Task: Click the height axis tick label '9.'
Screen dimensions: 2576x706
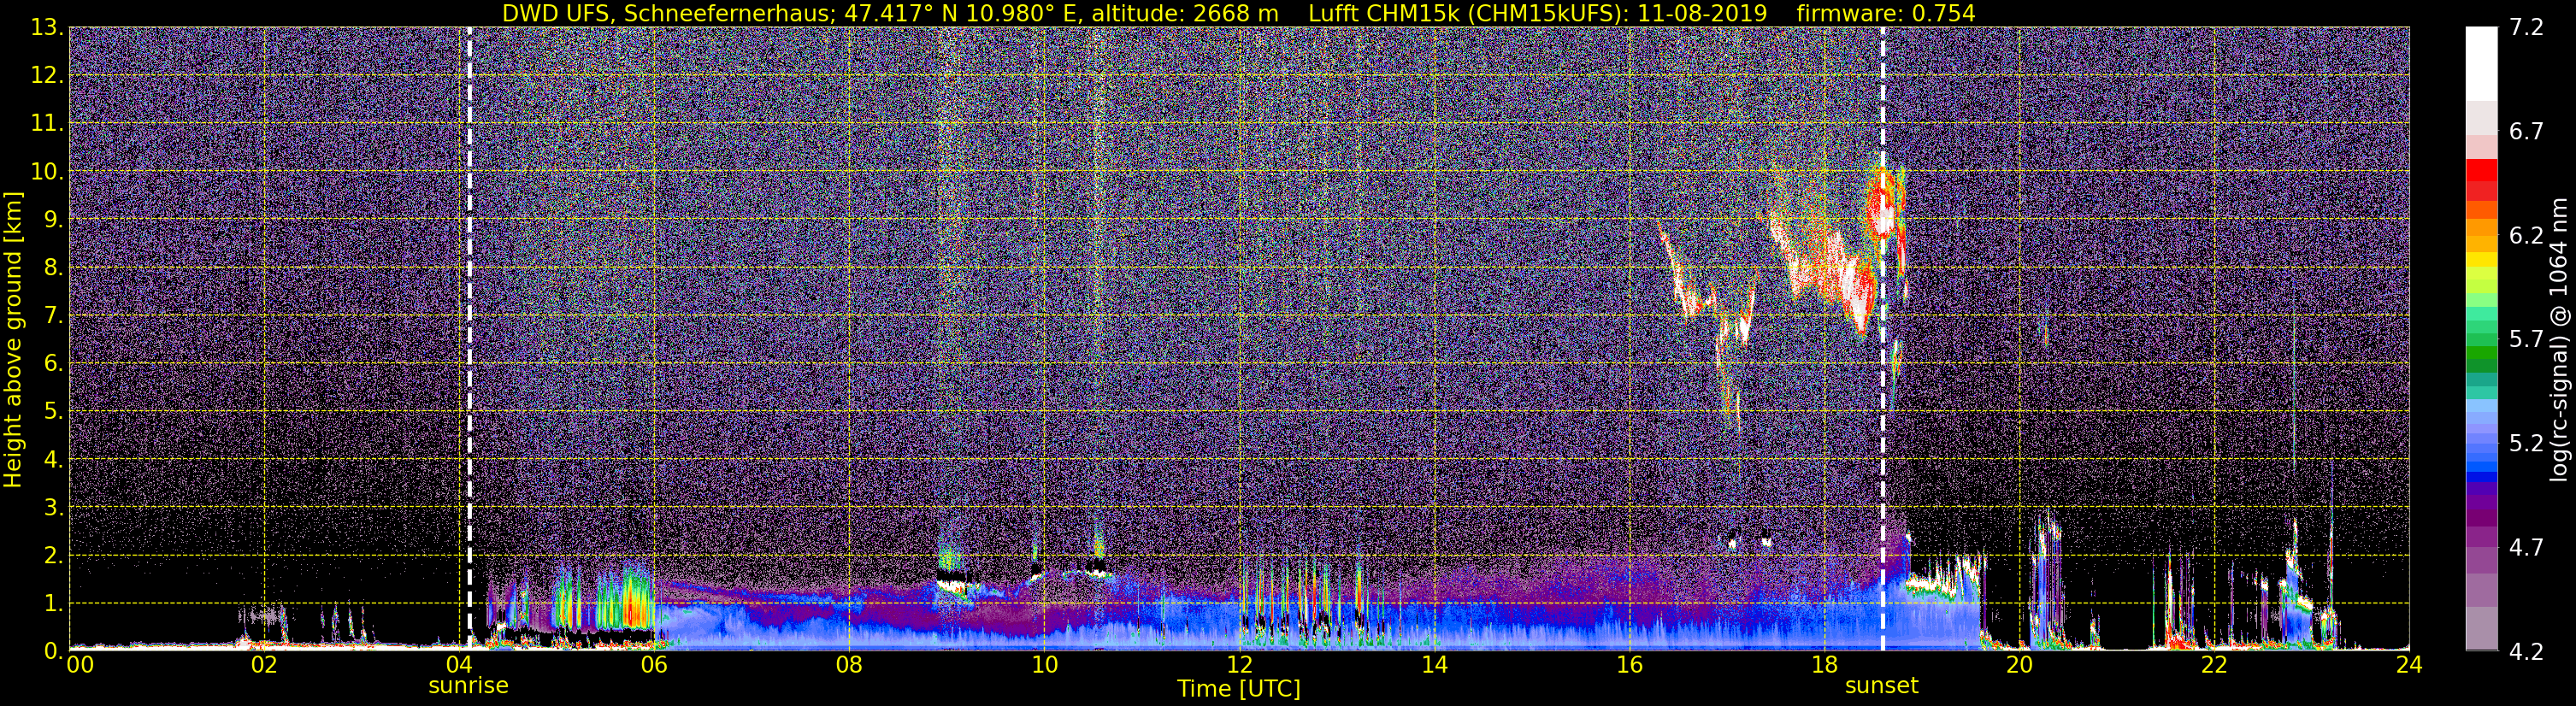Action: point(53,219)
